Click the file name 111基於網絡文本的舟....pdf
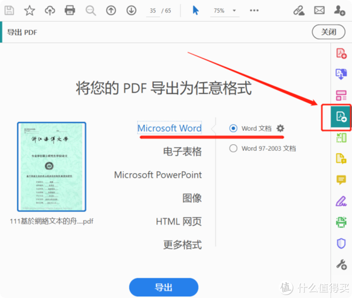 coord(52,221)
